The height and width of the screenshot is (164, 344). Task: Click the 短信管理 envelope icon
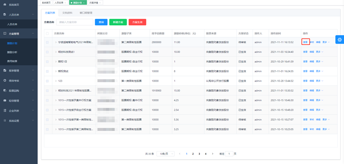(5, 100)
